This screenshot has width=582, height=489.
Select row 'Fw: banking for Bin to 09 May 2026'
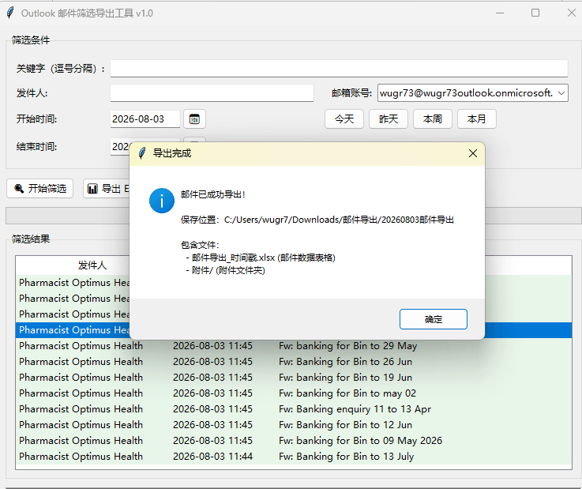(294, 440)
